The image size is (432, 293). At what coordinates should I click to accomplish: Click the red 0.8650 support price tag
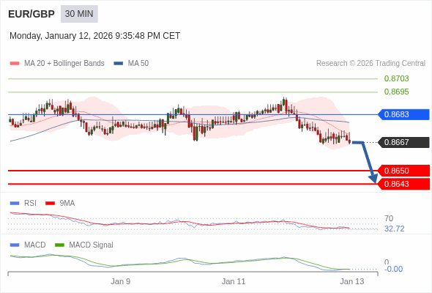tap(403, 171)
